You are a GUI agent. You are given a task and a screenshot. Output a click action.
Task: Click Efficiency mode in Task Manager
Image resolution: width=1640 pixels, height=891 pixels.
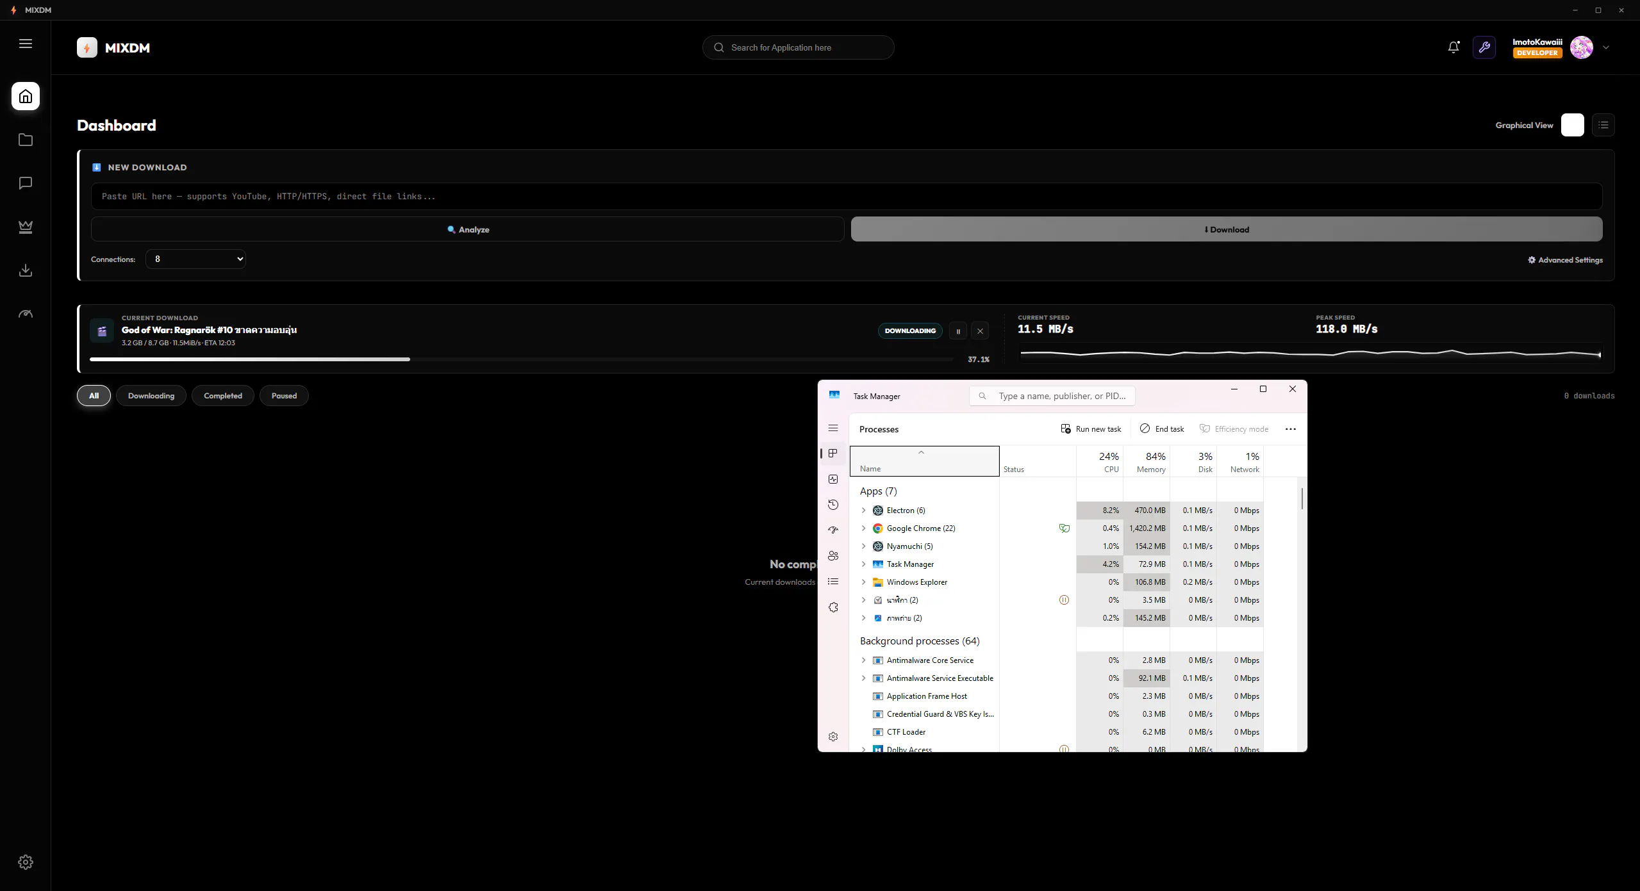click(1234, 429)
